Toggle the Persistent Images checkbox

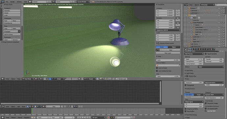click(x=206, y=103)
